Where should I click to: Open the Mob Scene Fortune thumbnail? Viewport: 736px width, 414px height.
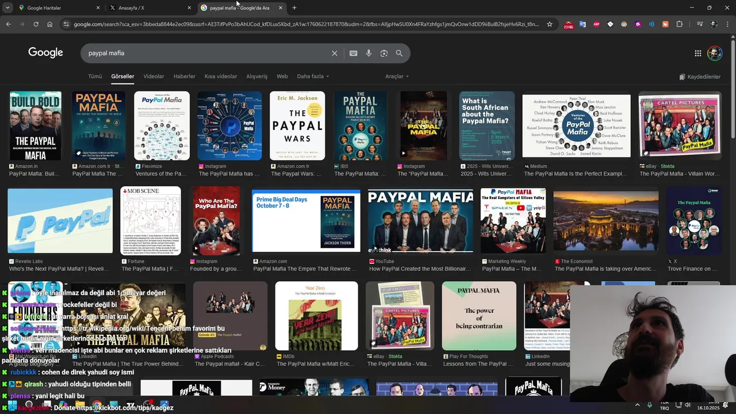(151, 221)
